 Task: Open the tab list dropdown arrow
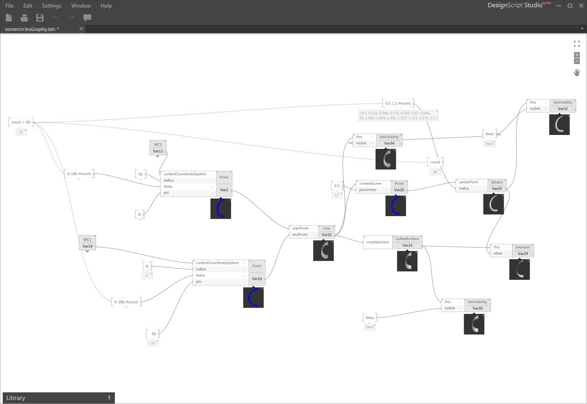pyautogui.click(x=582, y=29)
